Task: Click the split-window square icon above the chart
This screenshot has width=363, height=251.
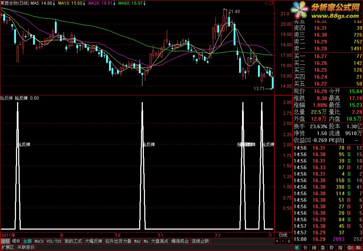Action: pos(271,3)
